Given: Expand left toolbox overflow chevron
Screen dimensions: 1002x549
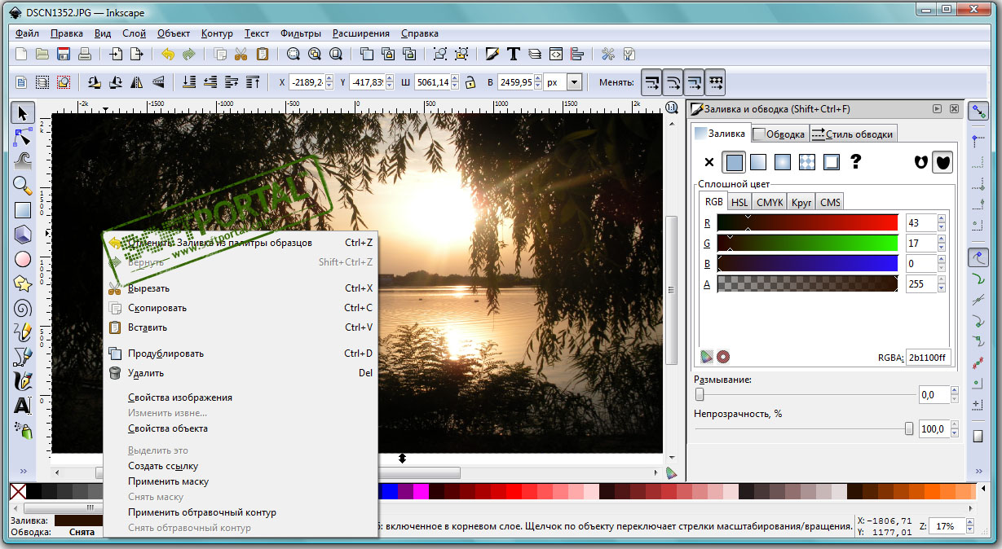Looking at the screenshot, I should pos(23,471).
